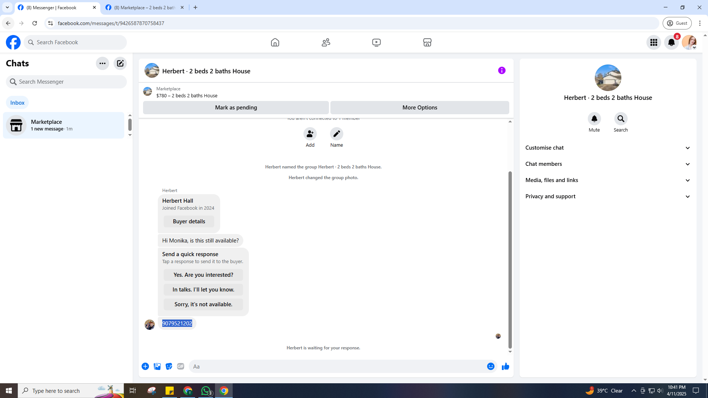Open browser three-dot settings menu

point(700,23)
